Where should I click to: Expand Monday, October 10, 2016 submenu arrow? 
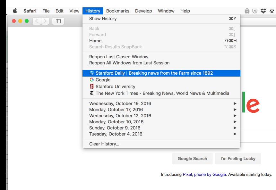(x=235, y=122)
